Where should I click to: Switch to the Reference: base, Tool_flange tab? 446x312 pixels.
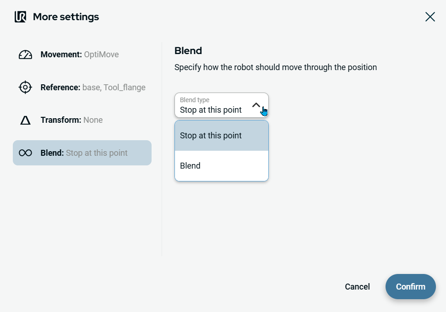pos(92,87)
